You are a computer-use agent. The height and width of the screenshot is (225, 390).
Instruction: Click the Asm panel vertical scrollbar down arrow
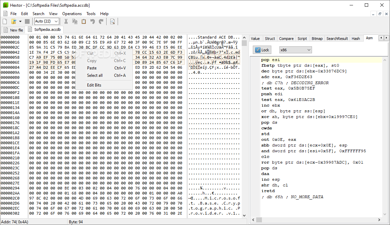coord(385,214)
